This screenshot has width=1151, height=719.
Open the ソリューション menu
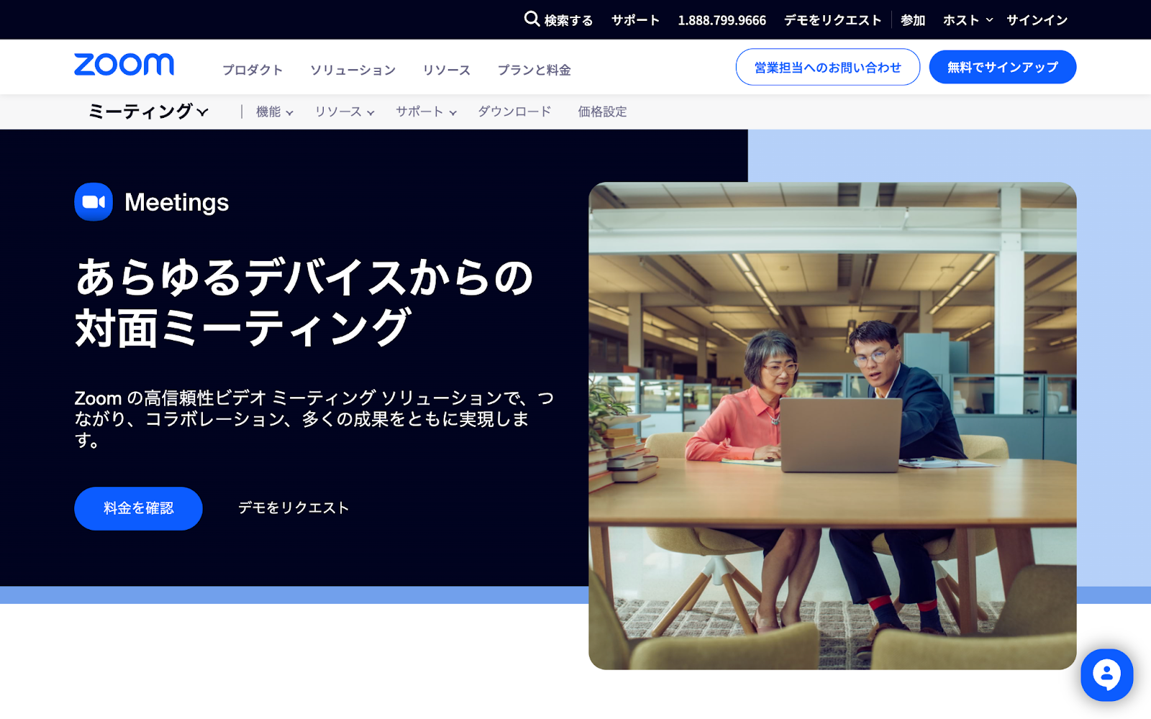[x=352, y=70]
